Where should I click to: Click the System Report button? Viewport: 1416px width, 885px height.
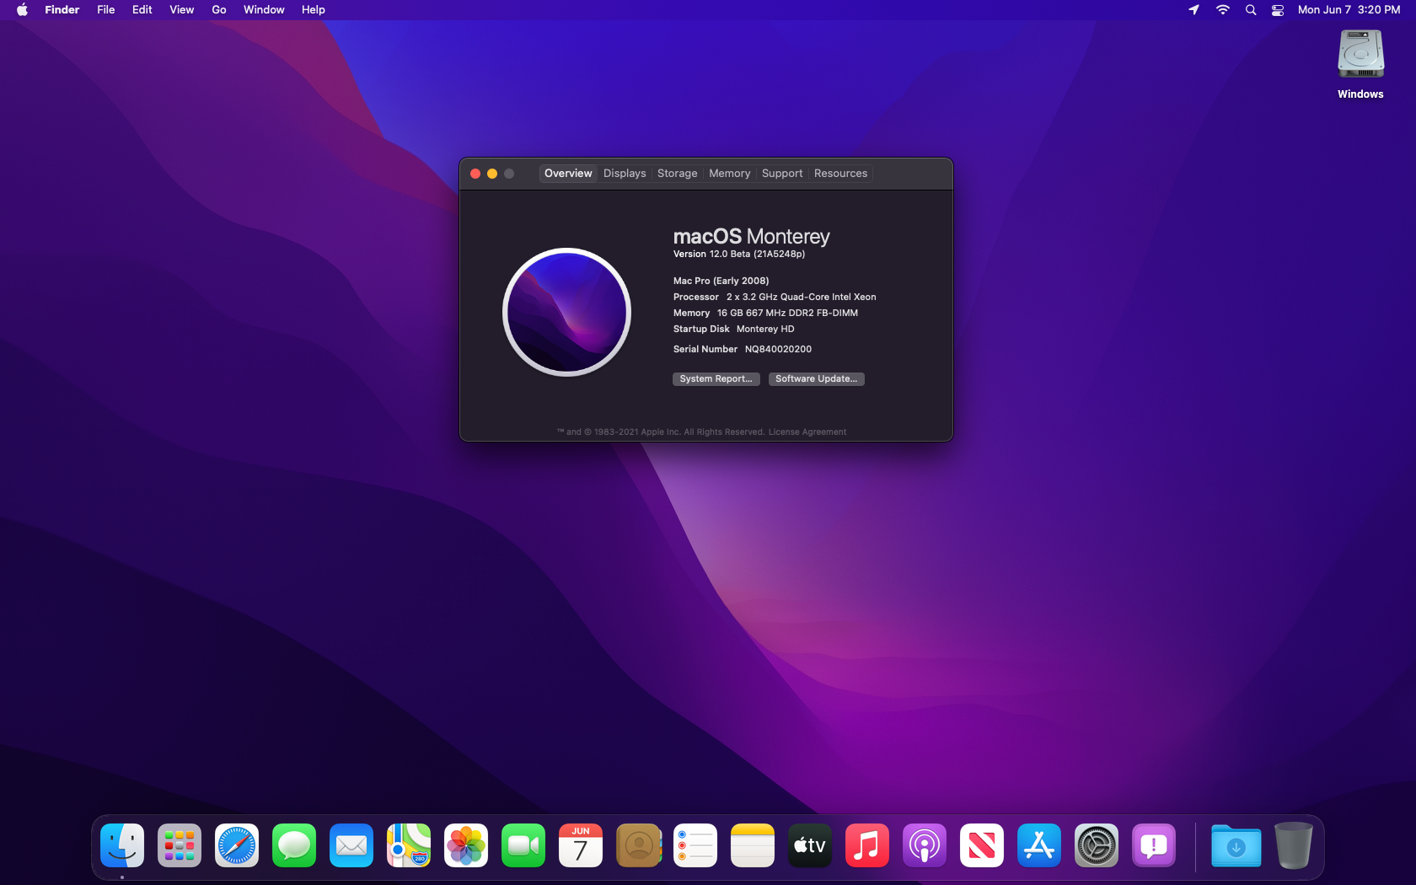tap(716, 379)
